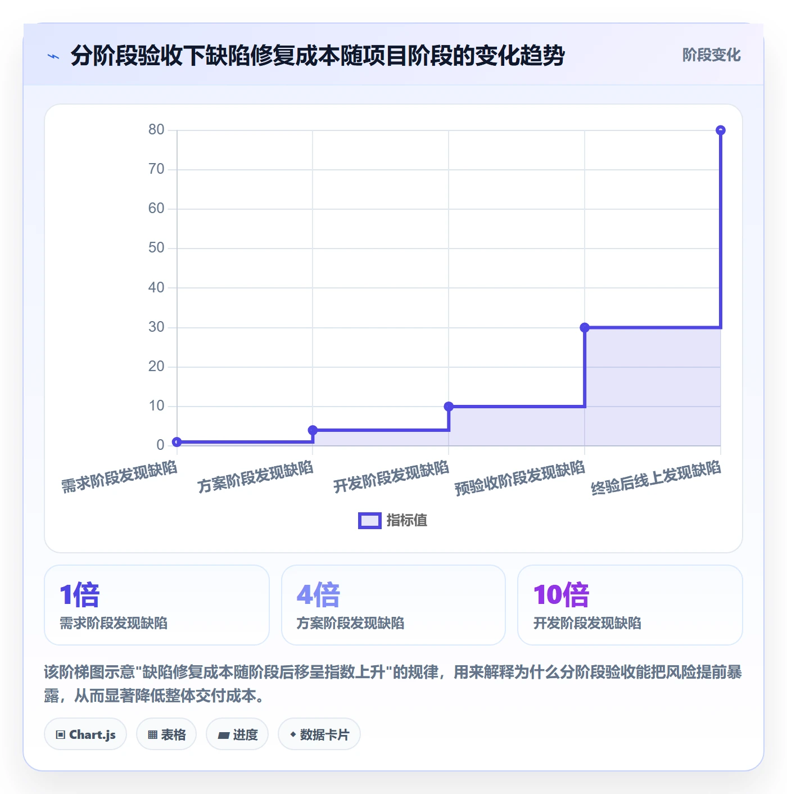Screen dimensions: 787x794
Task: Click the x-axis label 终验后线上发现缺陷
Action: (x=656, y=478)
